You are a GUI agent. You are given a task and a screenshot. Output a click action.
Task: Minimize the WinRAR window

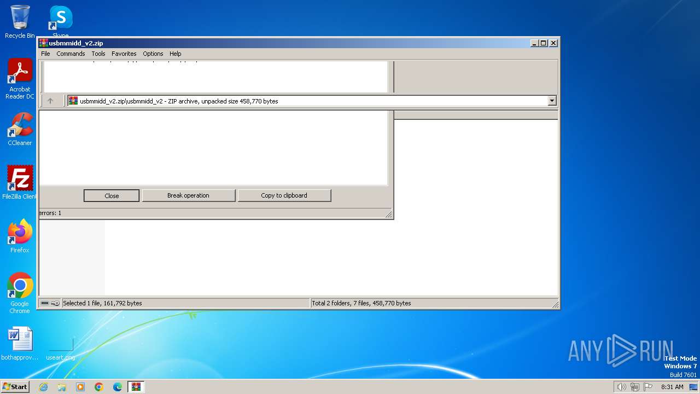point(534,43)
